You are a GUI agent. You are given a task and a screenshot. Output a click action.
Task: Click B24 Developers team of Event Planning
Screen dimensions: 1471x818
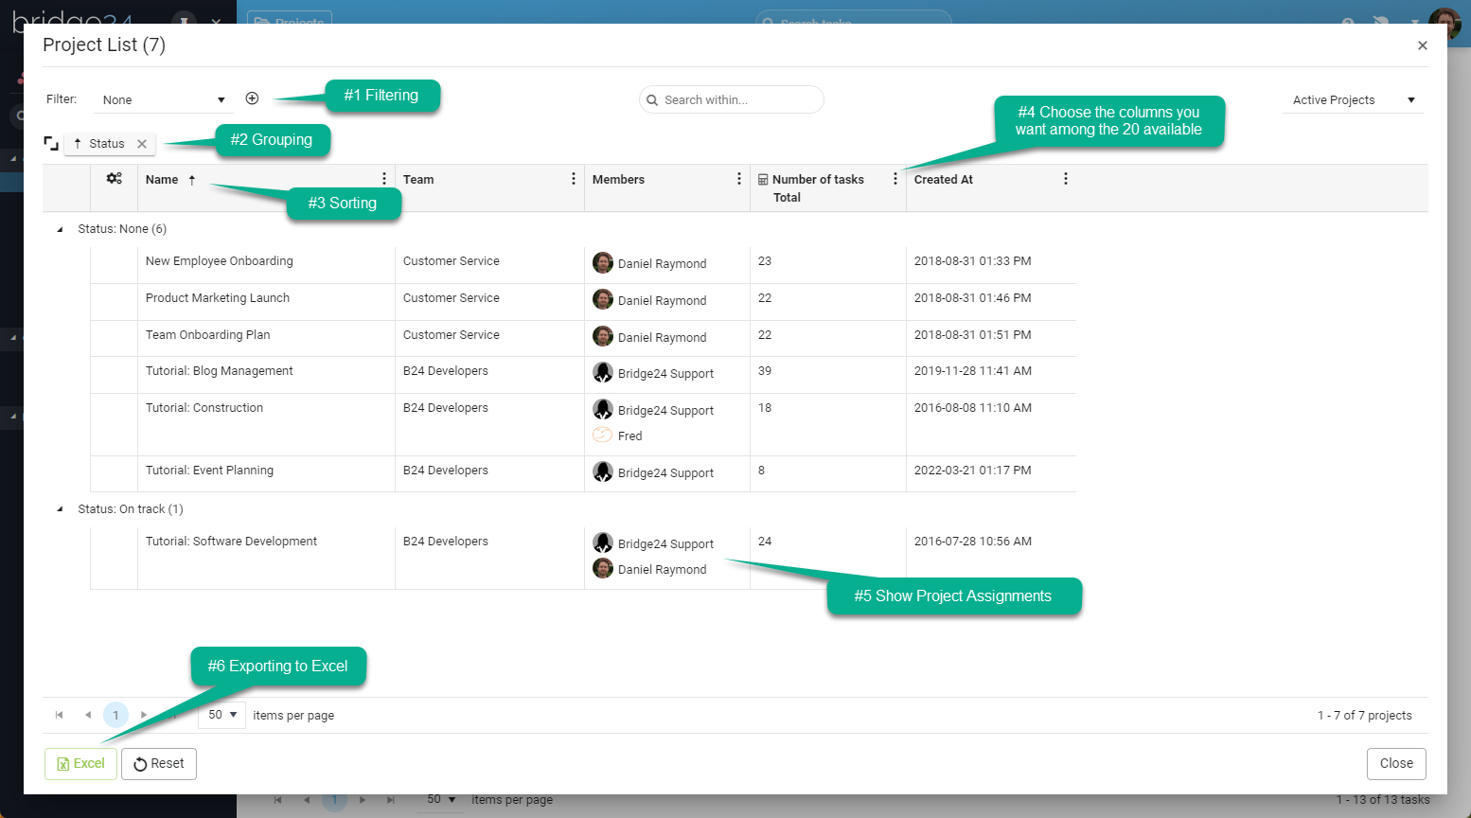coord(446,471)
